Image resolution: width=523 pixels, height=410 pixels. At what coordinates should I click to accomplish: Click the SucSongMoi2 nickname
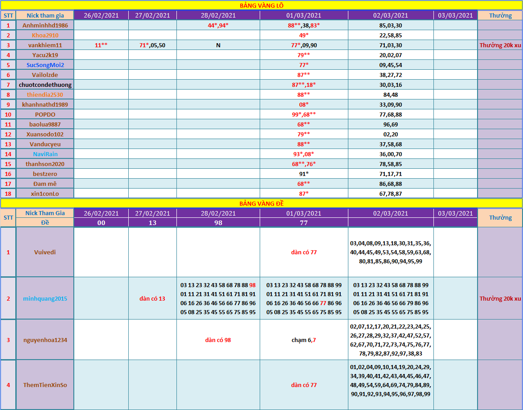tap(45, 65)
